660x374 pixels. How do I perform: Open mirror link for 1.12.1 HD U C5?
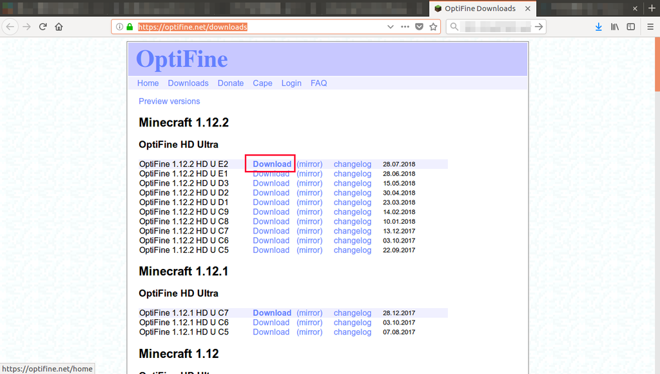coord(309,332)
